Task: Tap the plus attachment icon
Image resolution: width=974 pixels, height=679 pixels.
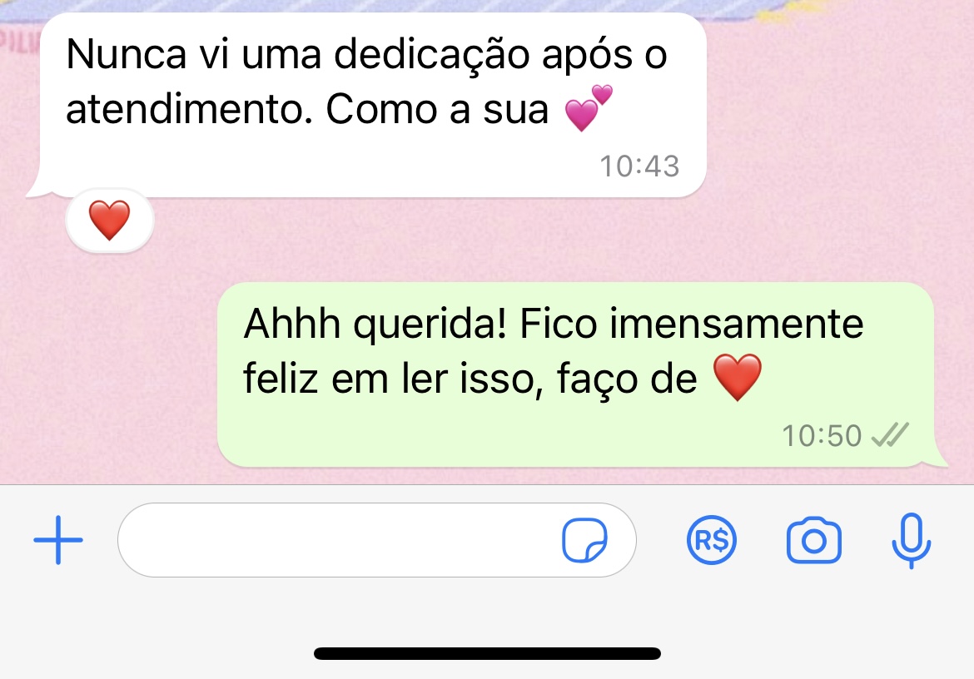Action: (57, 540)
